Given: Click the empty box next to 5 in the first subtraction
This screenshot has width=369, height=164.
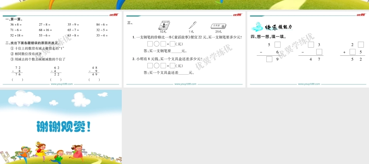Looking at the screenshot, I should click(x=277, y=45).
